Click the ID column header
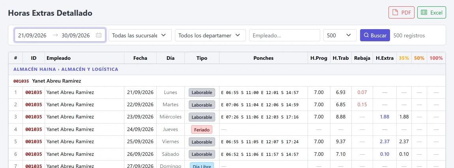The width and height of the screenshot is (454, 168). click(x=34, y=58)
